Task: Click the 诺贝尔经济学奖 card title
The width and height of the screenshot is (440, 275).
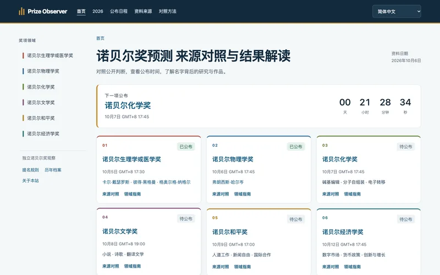Action: point(343,232)
